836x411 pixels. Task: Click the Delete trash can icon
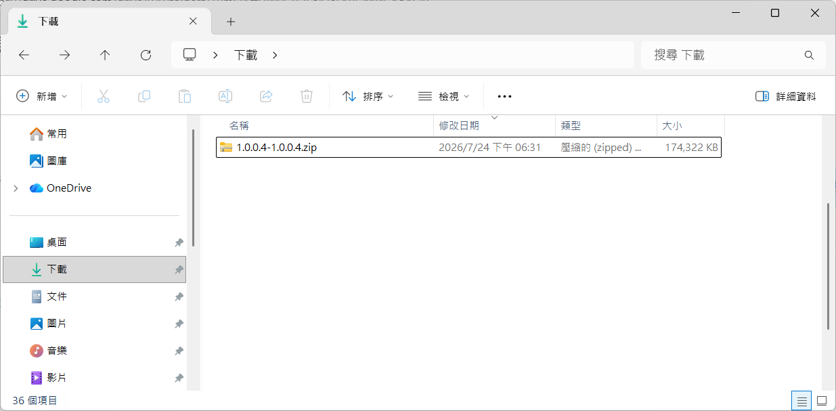pos(307,96)
